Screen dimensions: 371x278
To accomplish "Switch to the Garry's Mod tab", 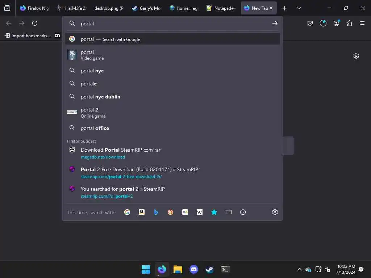I will click(x=146, y=8).
